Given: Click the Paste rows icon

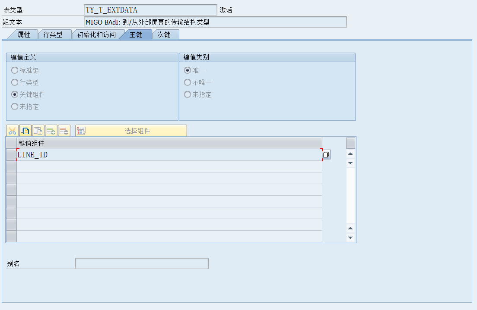Looking at the screenshot, I should 38,130.
